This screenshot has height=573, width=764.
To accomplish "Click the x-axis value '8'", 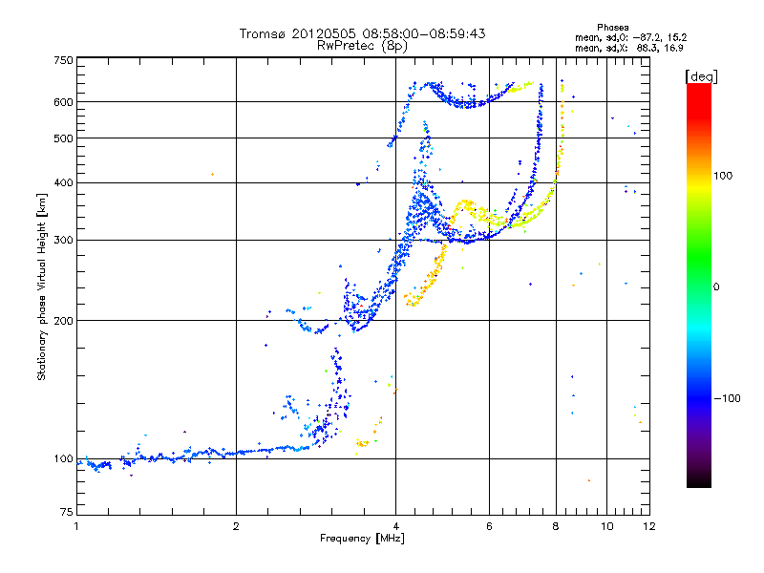I will [556, 527].
